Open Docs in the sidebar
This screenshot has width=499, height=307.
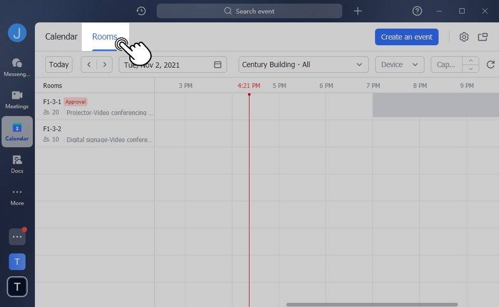click(x=17, y=163)
